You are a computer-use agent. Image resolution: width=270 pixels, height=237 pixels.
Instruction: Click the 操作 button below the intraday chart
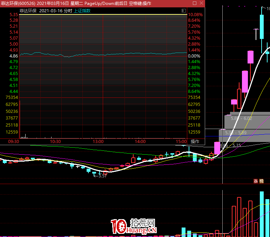coord(195,142)
